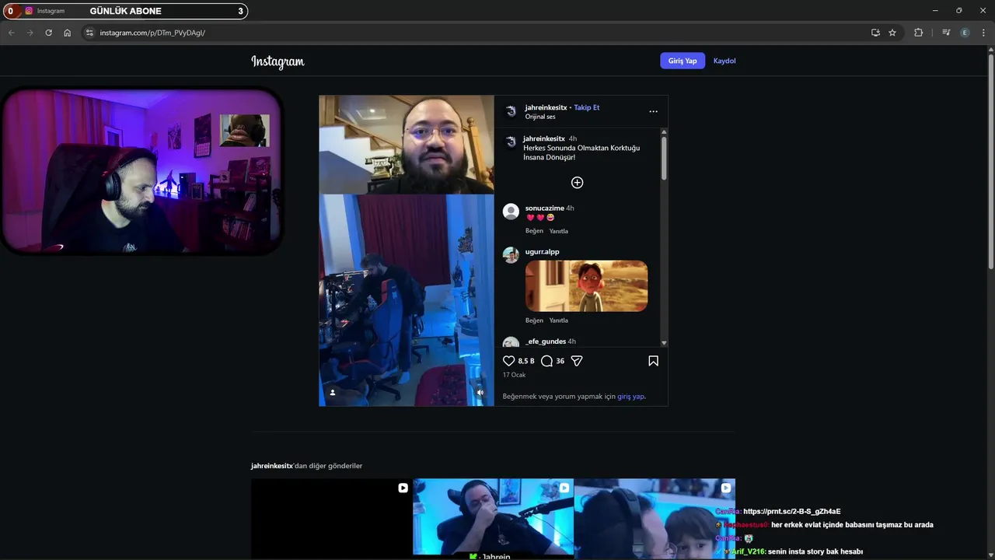
Task: Click Yanıtla under sonucazime's comment
Action: (x=559, y=231)
